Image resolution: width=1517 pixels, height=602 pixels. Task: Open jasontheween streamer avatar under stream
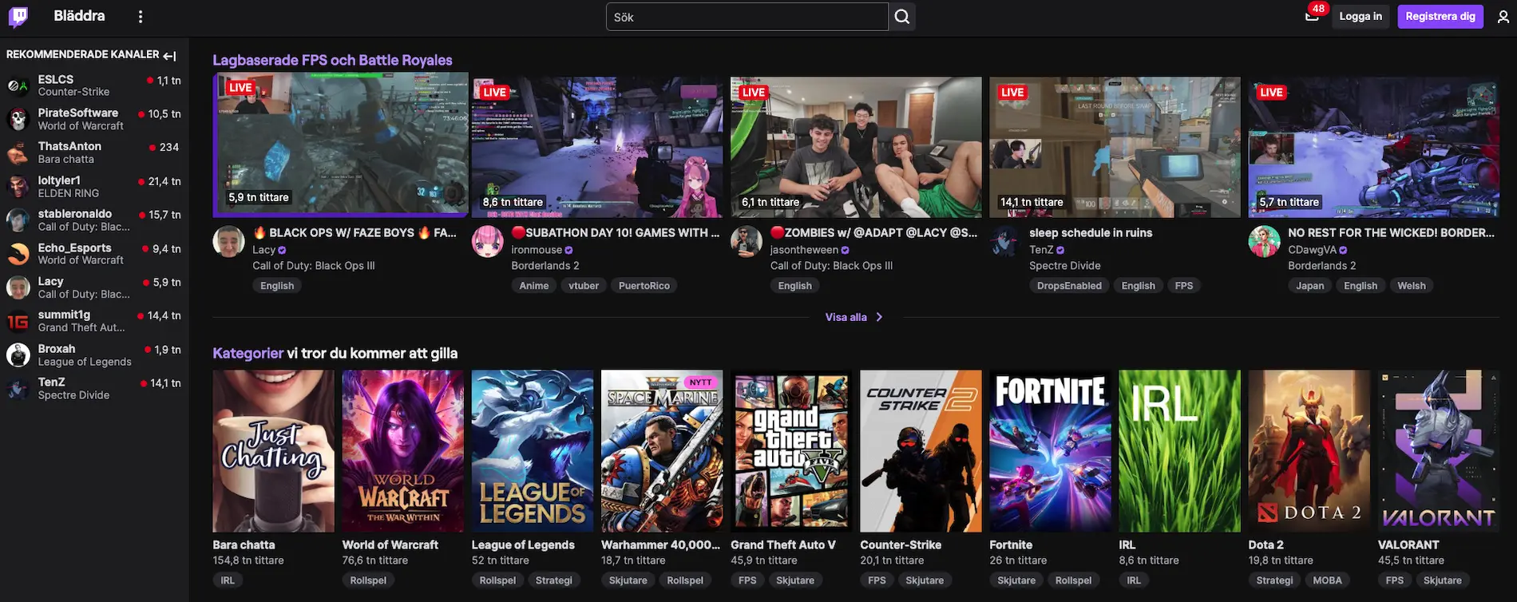coord(747,241)
